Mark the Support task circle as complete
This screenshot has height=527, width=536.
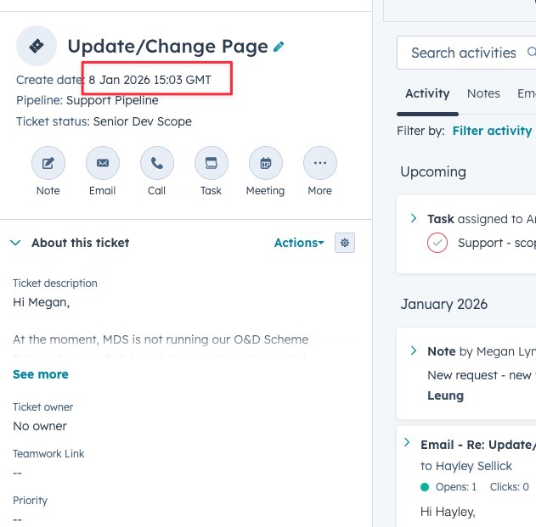(437, 243)
